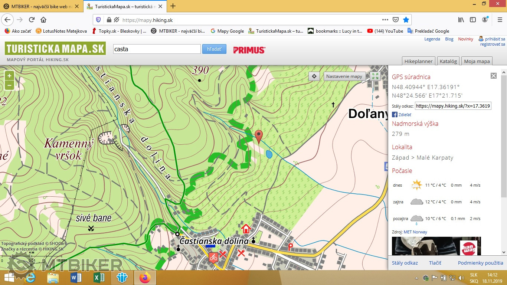The height and width of the screenshot is (285, 507).
Task: Click the Firefox home icon
Action: coord(43,20)
